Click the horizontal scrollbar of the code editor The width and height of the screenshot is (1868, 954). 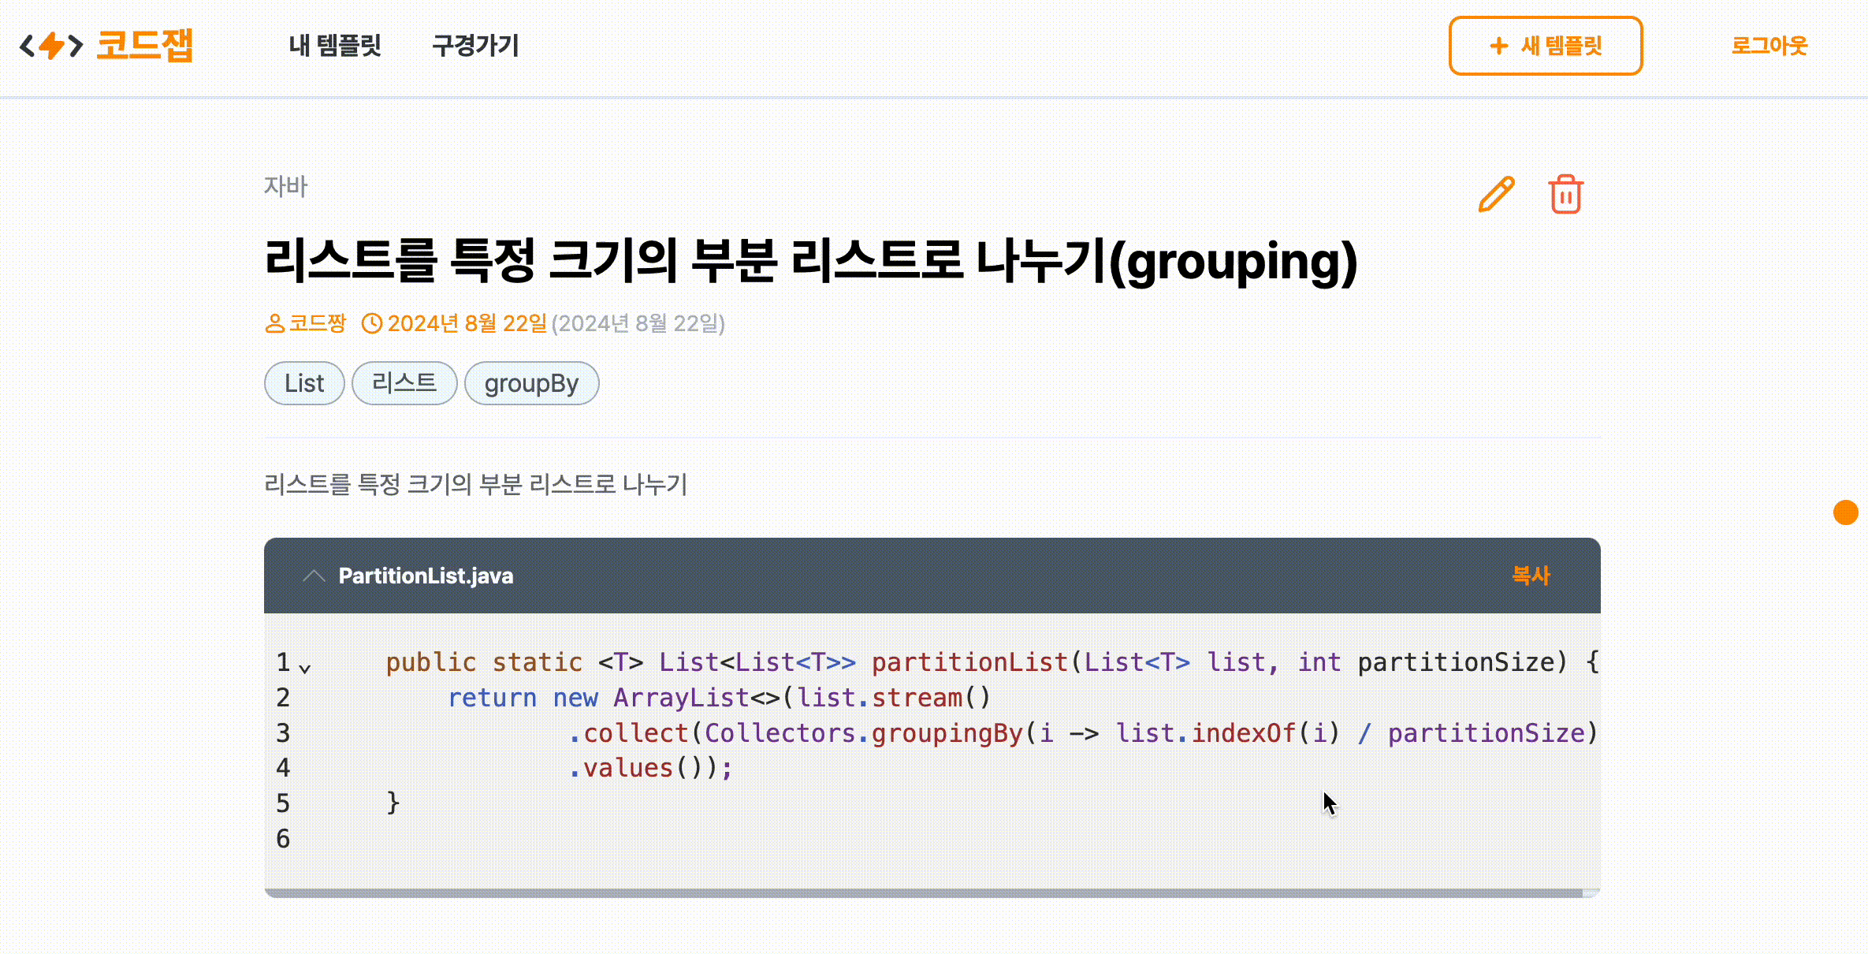click(924, 893)
